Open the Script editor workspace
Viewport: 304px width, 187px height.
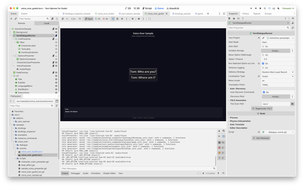click(x=147, y=8)
